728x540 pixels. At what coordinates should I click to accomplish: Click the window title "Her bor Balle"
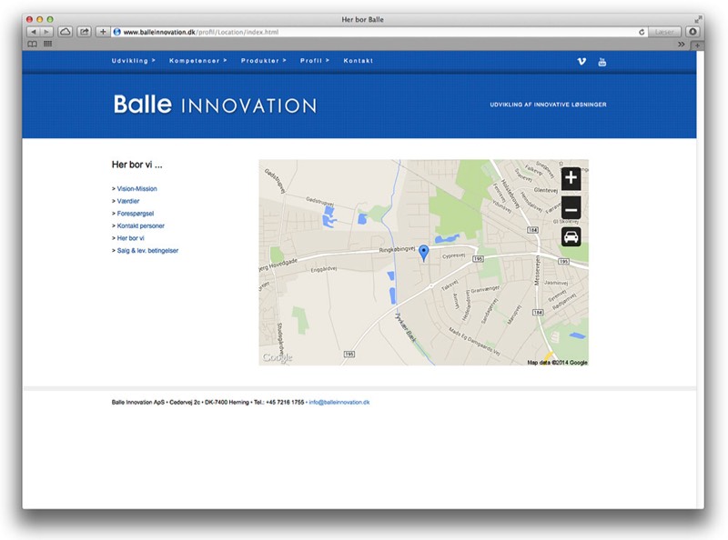(x=362, y=19)
